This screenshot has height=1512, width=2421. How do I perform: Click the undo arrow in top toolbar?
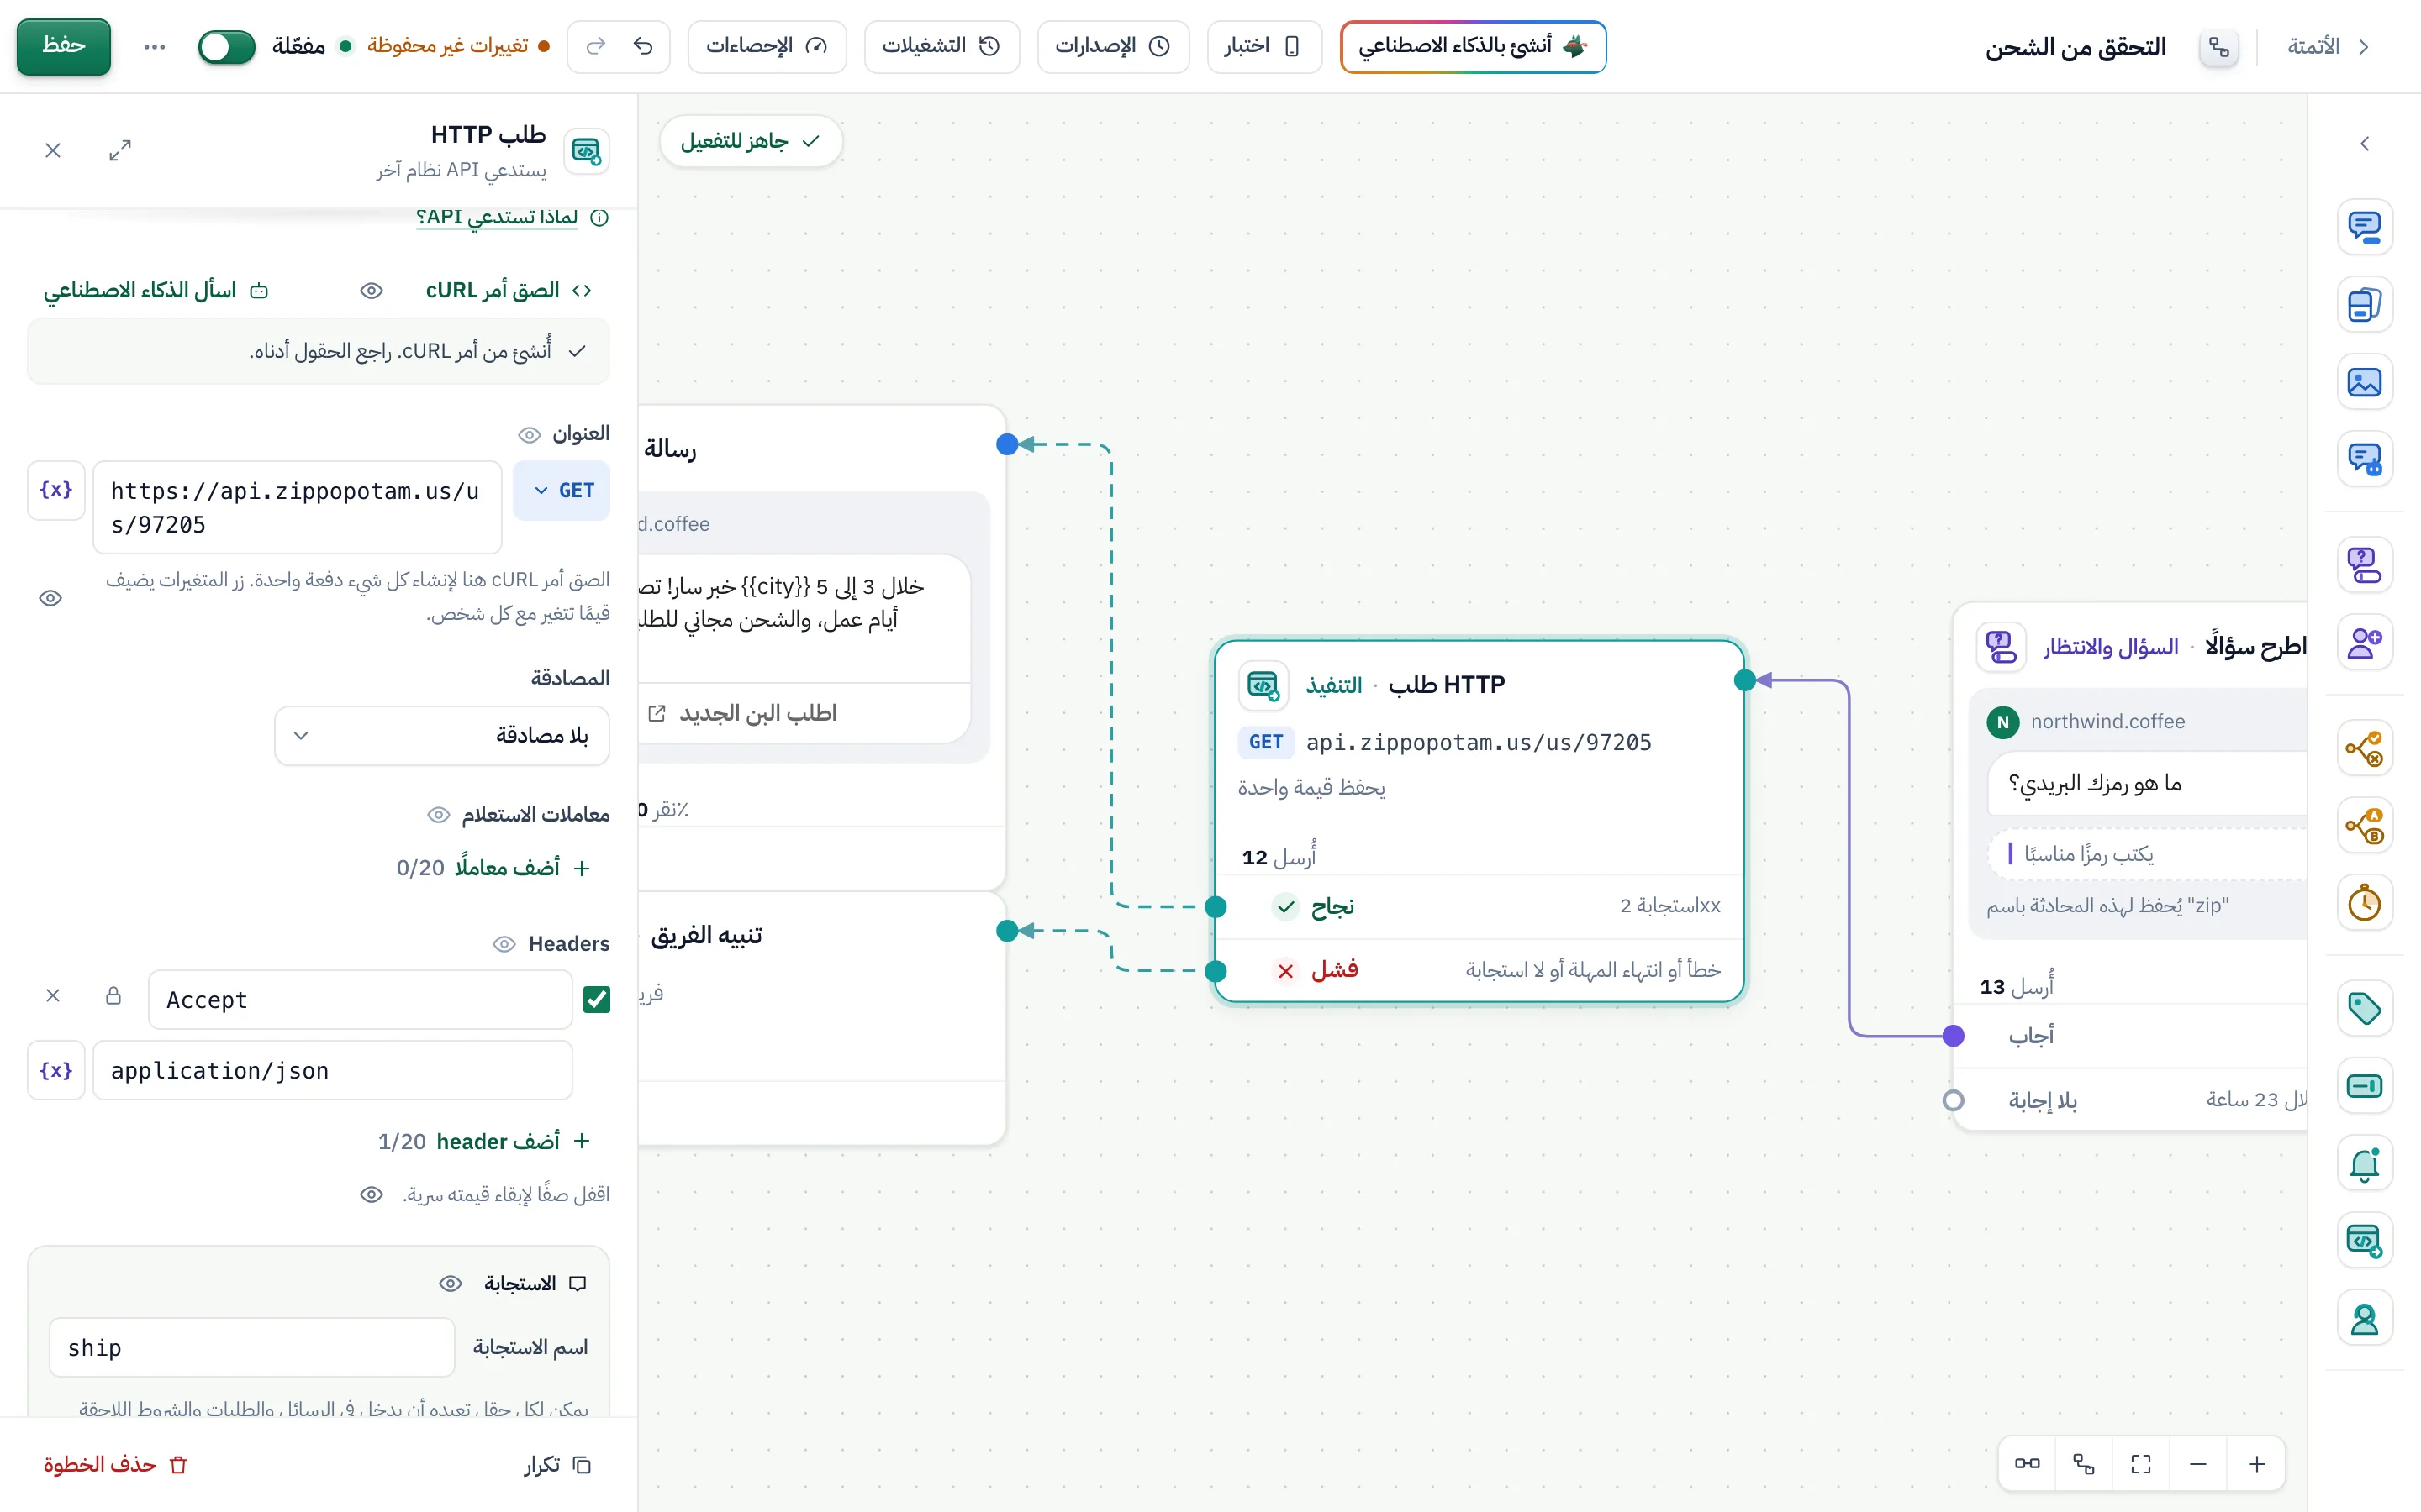[643, 46]
